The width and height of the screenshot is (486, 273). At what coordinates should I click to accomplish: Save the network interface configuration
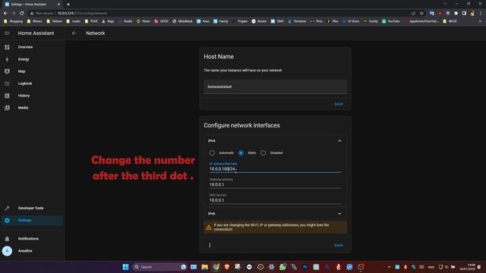(x=339, y=246)
